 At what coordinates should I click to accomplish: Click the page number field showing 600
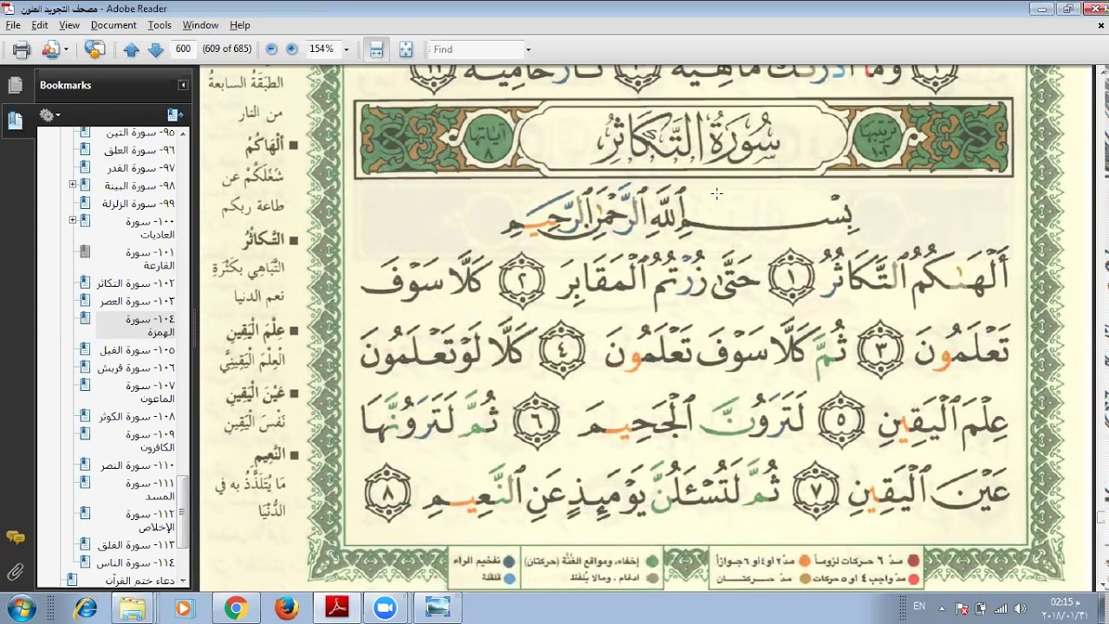pyautogui.click(x=183, y=49)
